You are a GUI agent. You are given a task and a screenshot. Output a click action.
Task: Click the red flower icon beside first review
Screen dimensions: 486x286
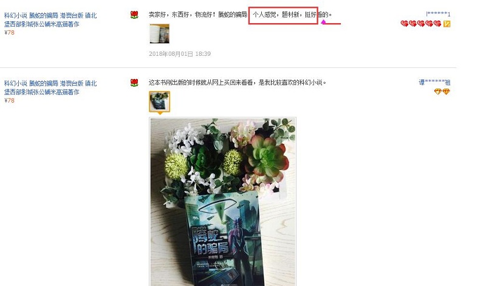pyautogui.click(x=134, y=15)
